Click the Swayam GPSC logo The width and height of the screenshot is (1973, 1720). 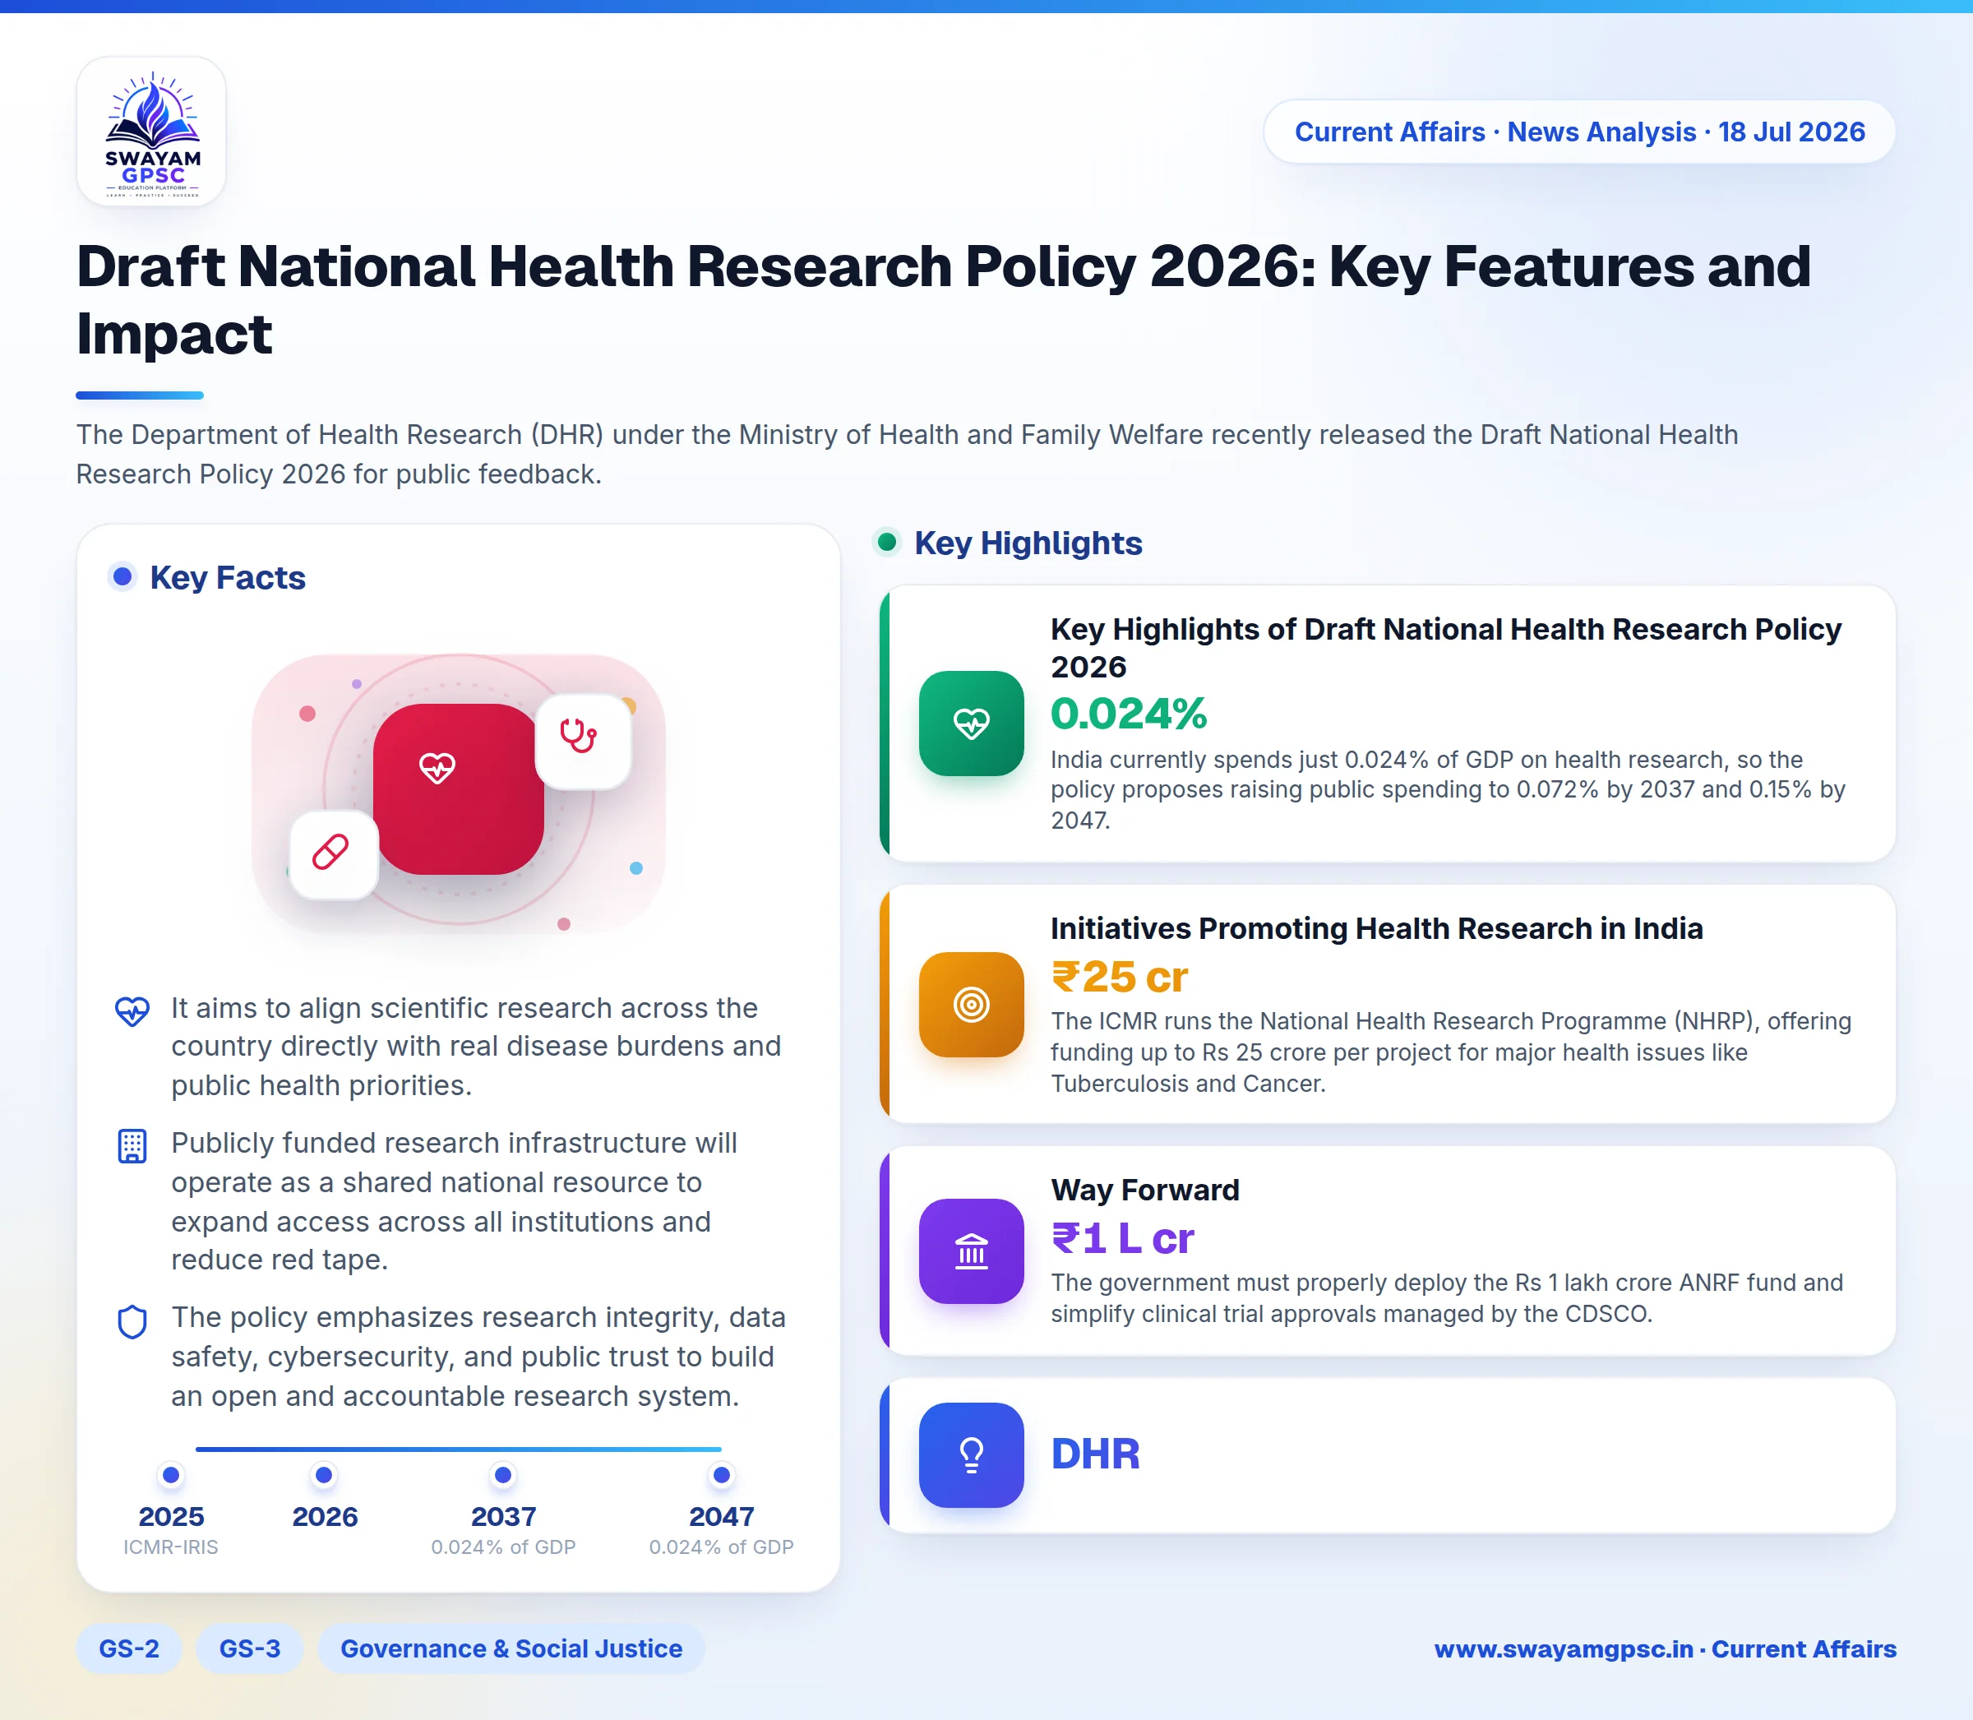[x=151, y=132]
